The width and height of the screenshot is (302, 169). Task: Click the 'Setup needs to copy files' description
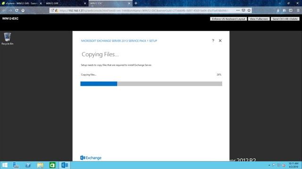tap(117, 65)
